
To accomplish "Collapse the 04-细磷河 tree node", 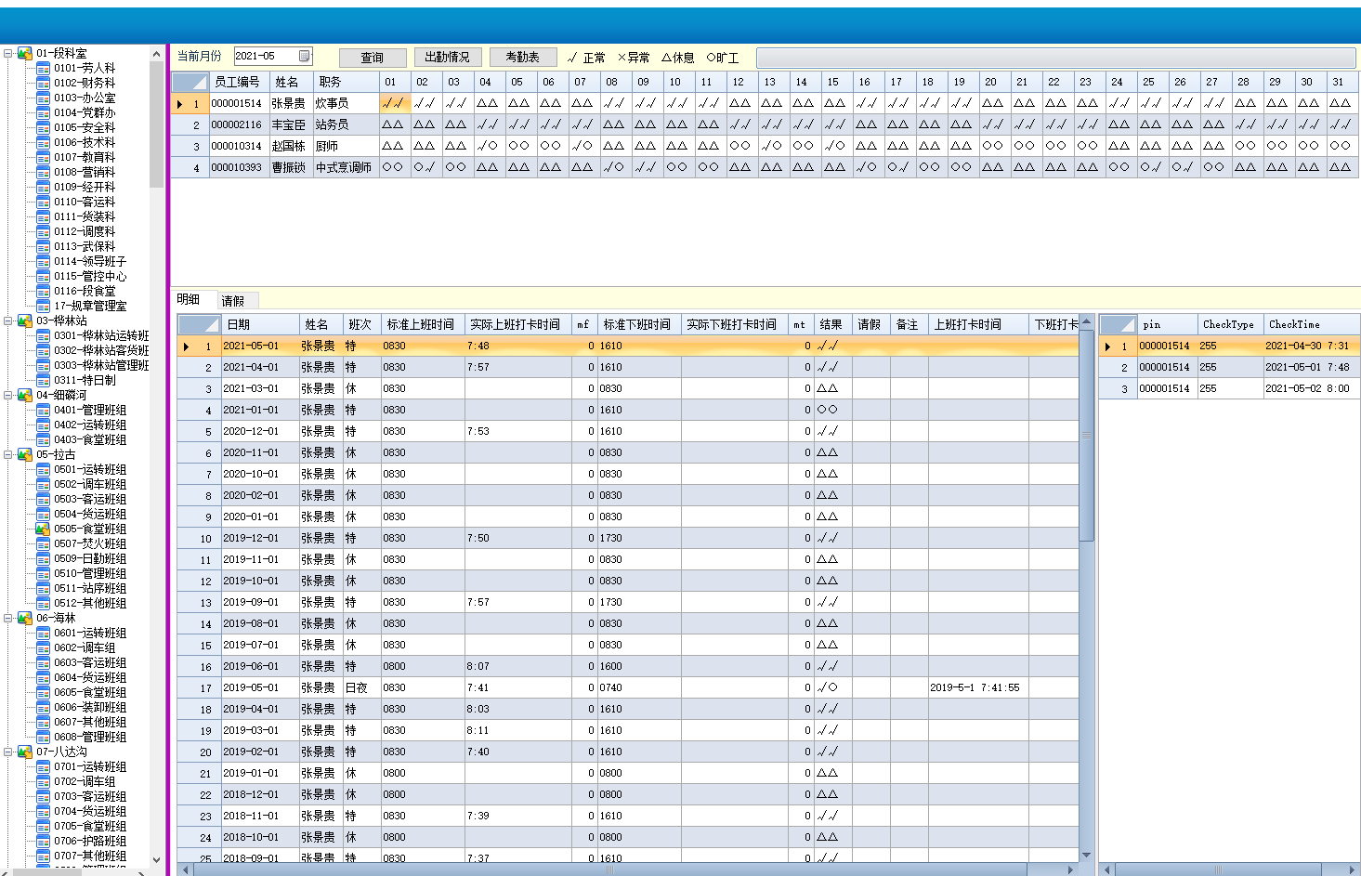I will pyautogui.click(x=8, y=395).
